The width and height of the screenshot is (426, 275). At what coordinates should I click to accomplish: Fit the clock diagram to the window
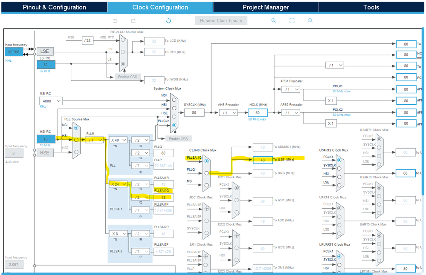(292, 20)
